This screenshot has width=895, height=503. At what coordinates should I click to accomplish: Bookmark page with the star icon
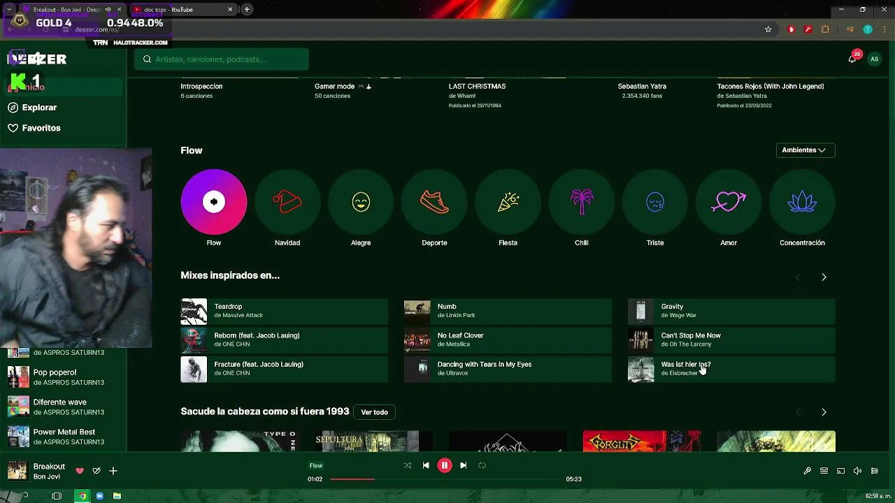click(768, 29)
